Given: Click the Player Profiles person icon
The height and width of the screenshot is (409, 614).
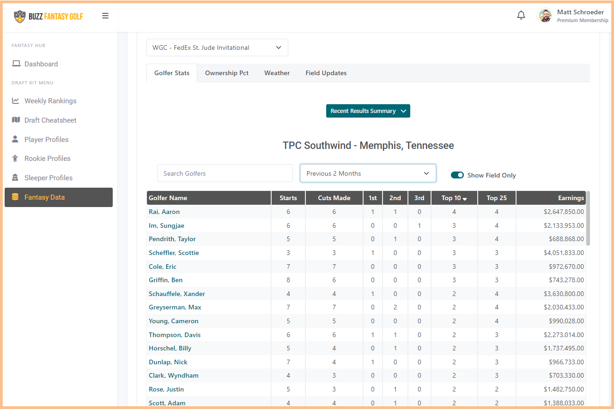Looking at the screenshot, I should 15,139.
